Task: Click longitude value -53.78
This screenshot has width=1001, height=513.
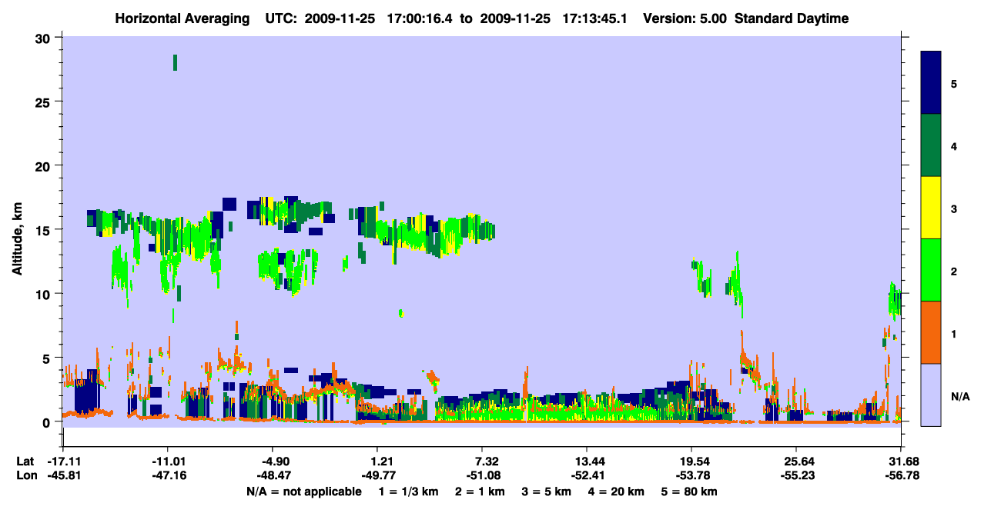Action: (x=691, y=475)
